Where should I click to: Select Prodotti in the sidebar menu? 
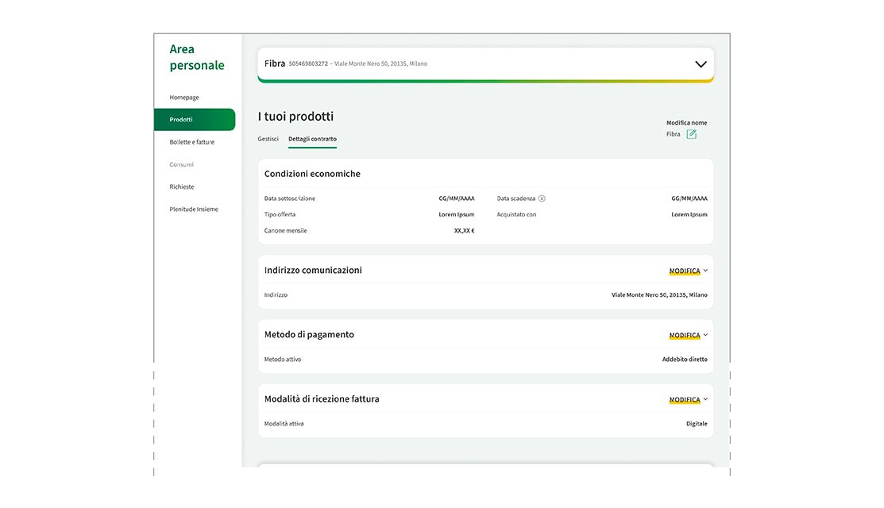click(x=181, y=120)
